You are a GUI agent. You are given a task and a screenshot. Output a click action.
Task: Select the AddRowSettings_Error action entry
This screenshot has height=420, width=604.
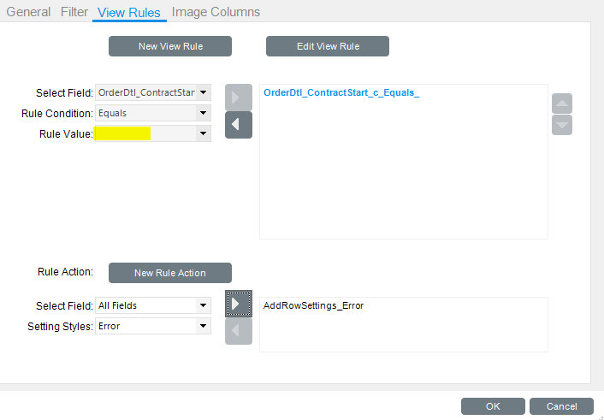pos(313,305)
